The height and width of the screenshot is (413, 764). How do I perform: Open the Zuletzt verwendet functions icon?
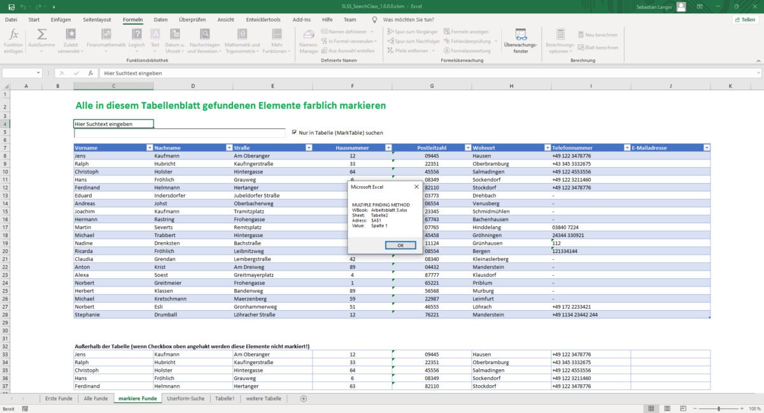(71, 34)
